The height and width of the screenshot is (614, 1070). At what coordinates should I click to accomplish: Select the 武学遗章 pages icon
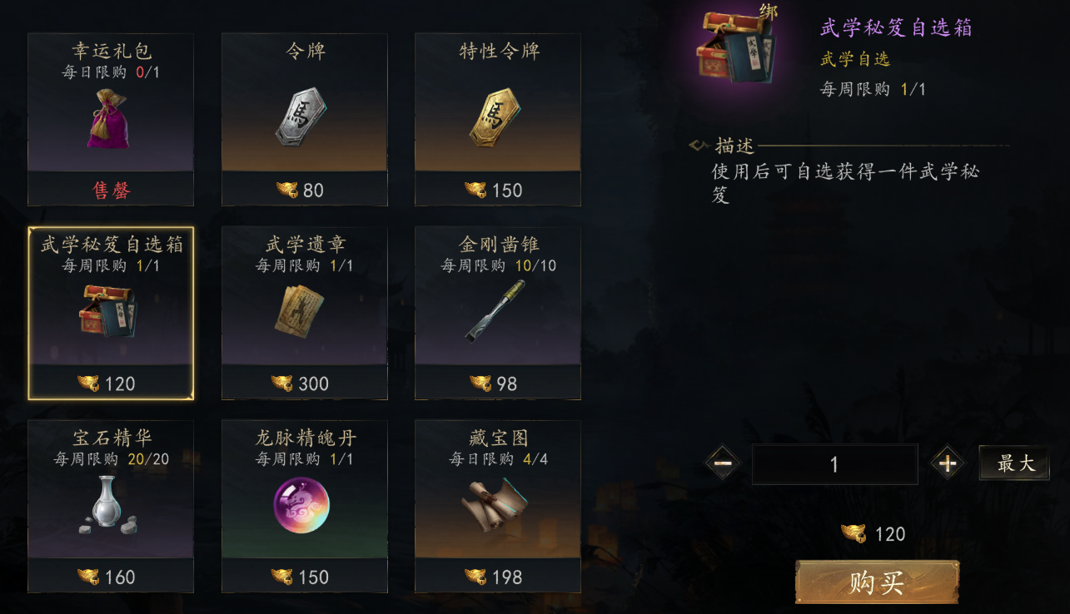(303, 311)
